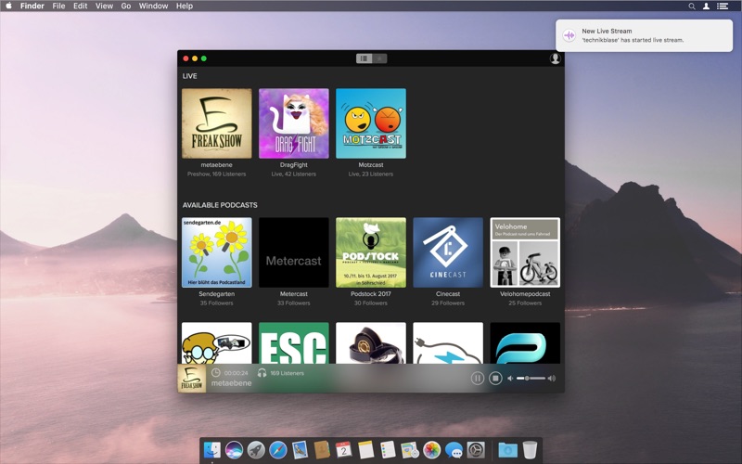
Task: Open the Podstock 2017 podcast
Action: (x=370, y=252)
